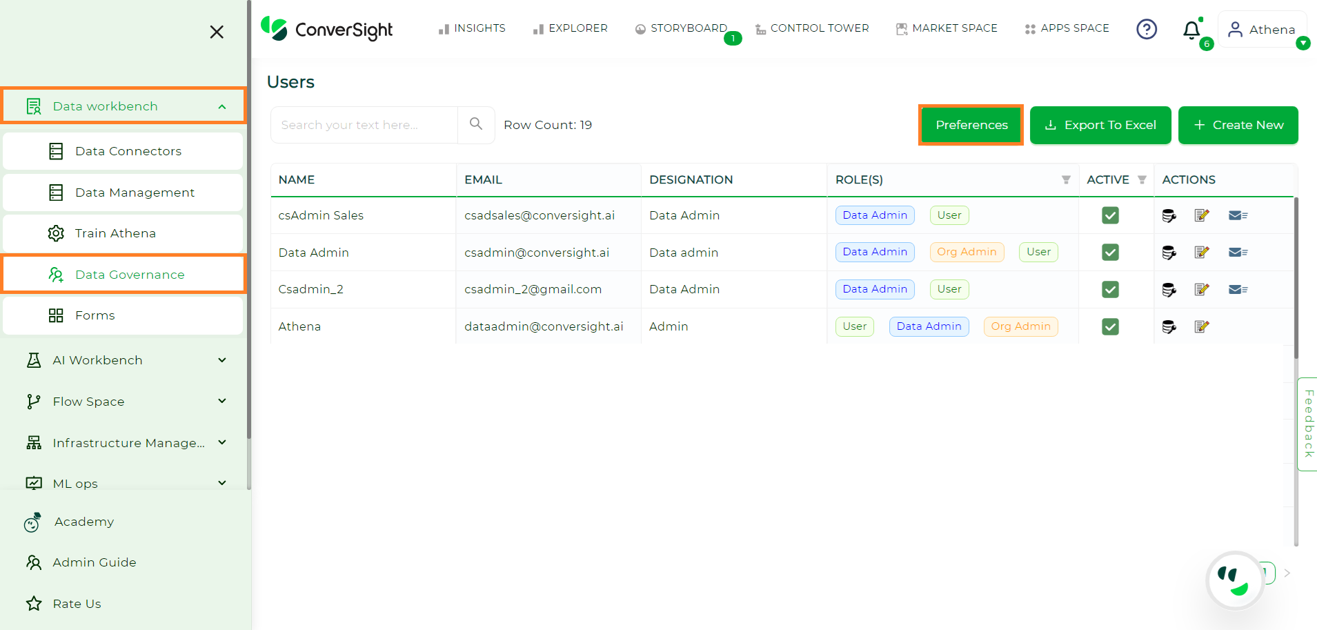Click the sidebar vertical scrollbar
Screen dimensions: 1317x630
[x=249, y=219]
